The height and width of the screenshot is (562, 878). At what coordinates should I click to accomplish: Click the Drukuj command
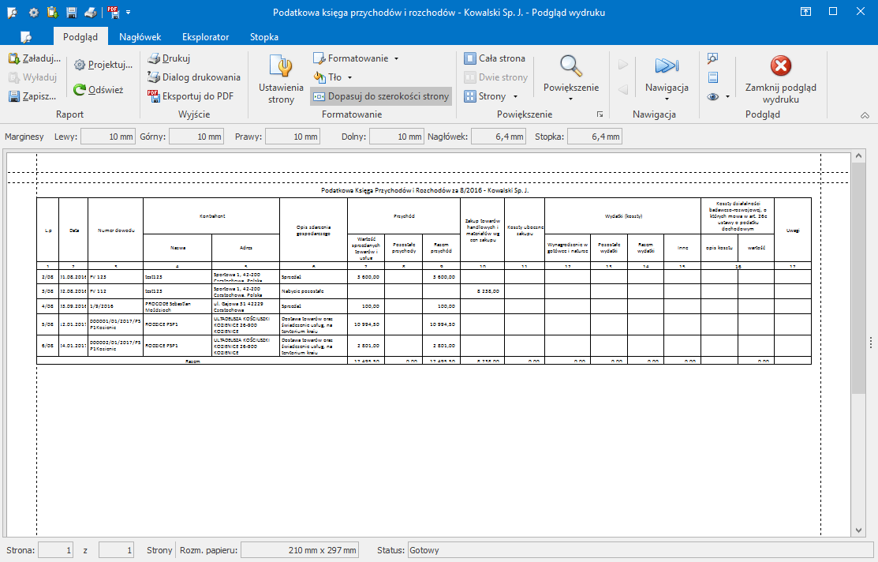pyautogui.click(x=173, y=58)
